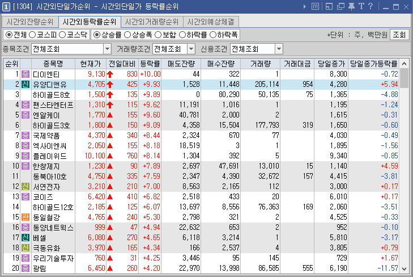
Task: Select the 코스피 radio button
Action: [x=32, y=35]
